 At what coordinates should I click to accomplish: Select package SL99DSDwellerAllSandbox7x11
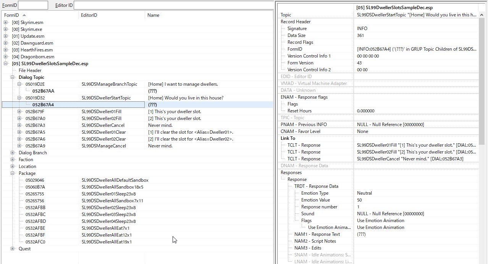pyautogui.click(x=137, y=201)
